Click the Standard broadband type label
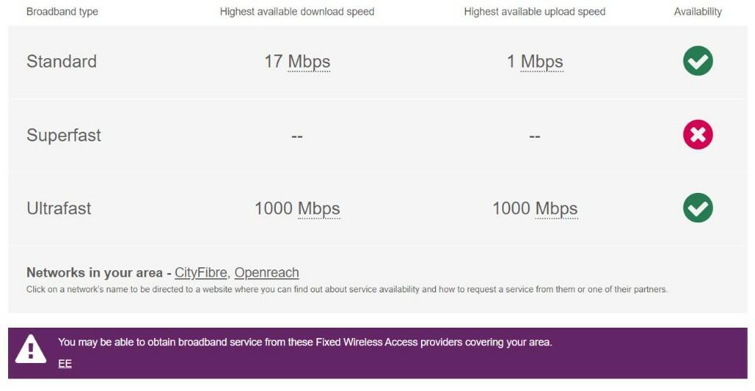 coord(61,61)
